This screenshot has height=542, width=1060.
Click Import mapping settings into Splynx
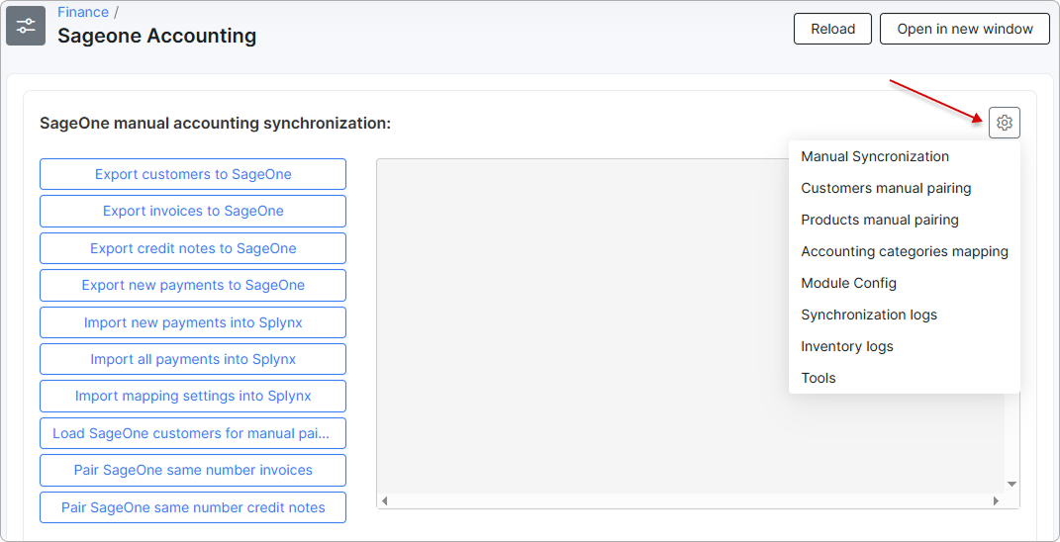click(193, 396)
